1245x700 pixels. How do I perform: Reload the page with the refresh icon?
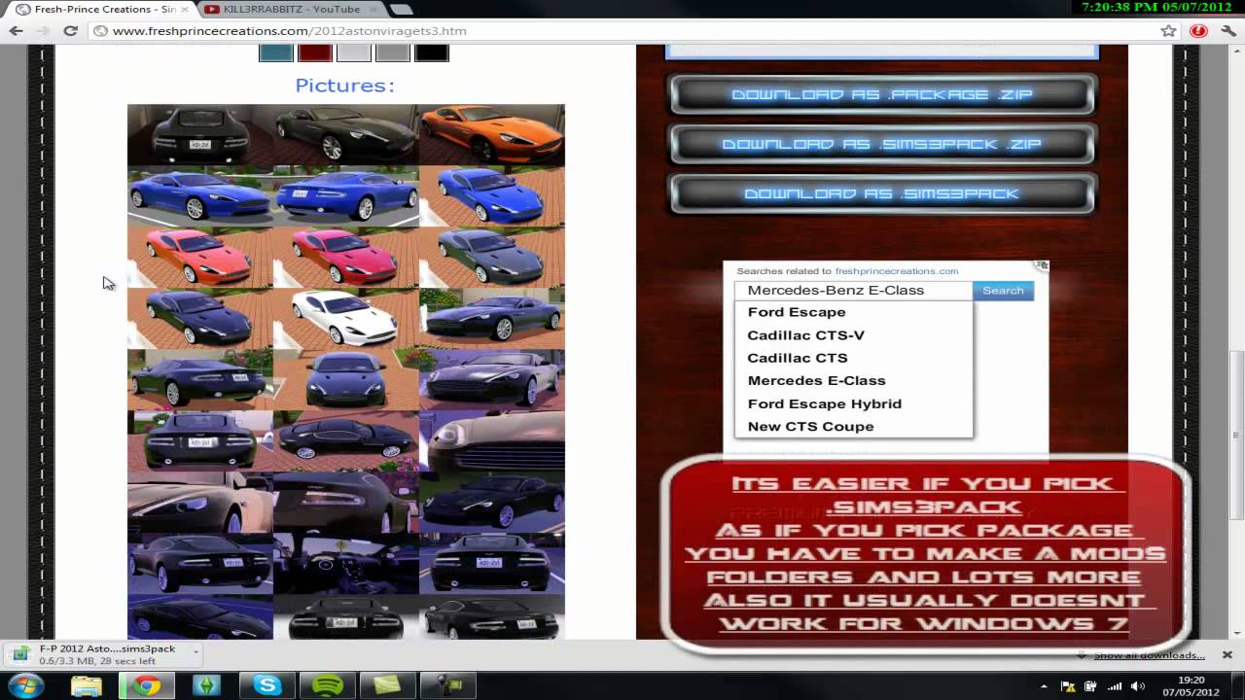coord(70,31)
